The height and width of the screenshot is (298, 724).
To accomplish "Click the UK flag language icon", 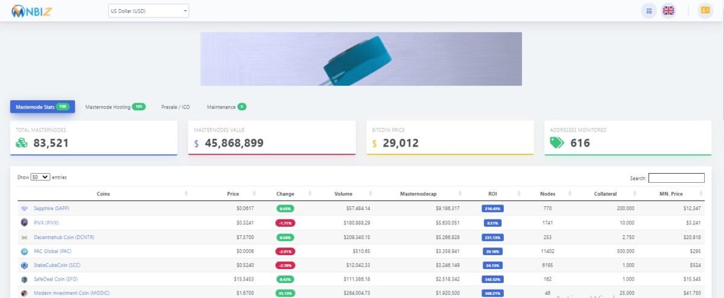I will pyautogui.click(x=668, y=10).
